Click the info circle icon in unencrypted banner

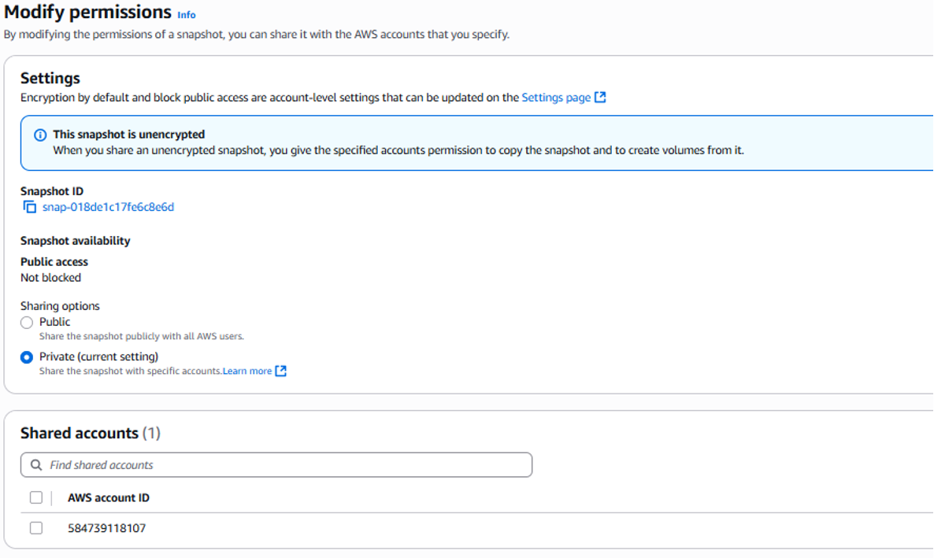pyautogui.click(x=40, y=135)
